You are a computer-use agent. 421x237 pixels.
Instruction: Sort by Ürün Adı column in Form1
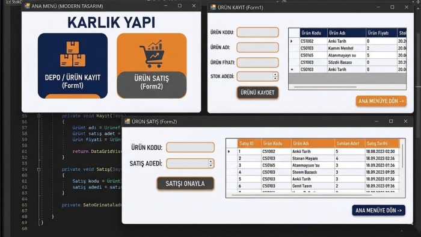tap(346, 33)
